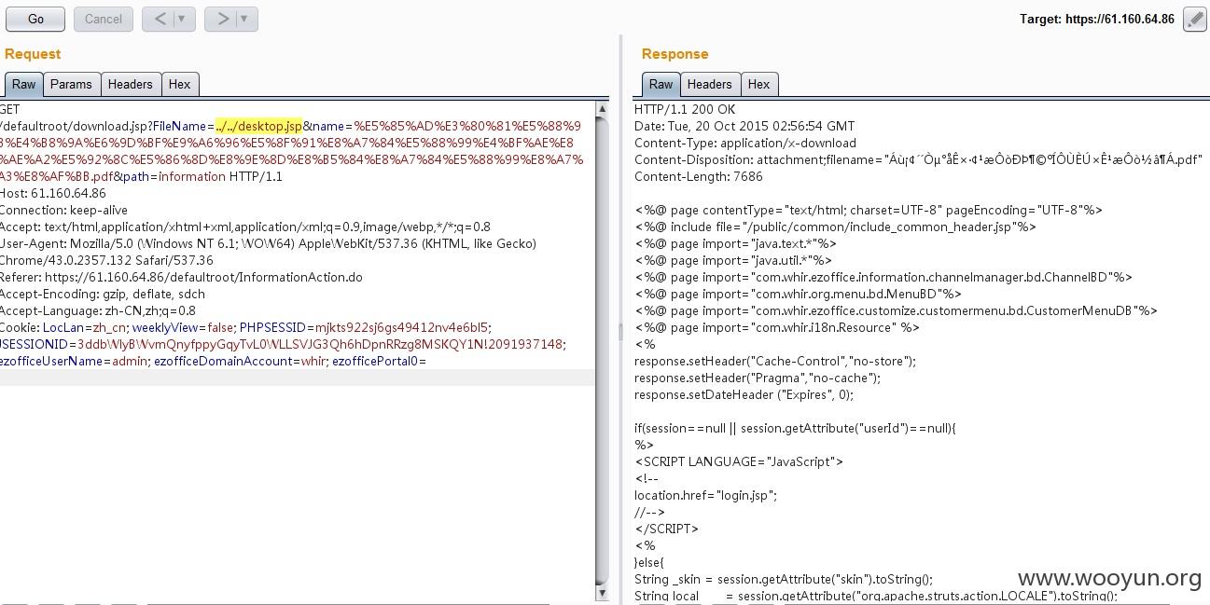Click the java.text.* import line
The image size is (1210, 605).
coord(736,243)
